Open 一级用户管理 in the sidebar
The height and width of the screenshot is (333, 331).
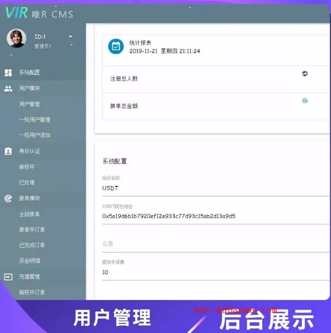[34, 120]
